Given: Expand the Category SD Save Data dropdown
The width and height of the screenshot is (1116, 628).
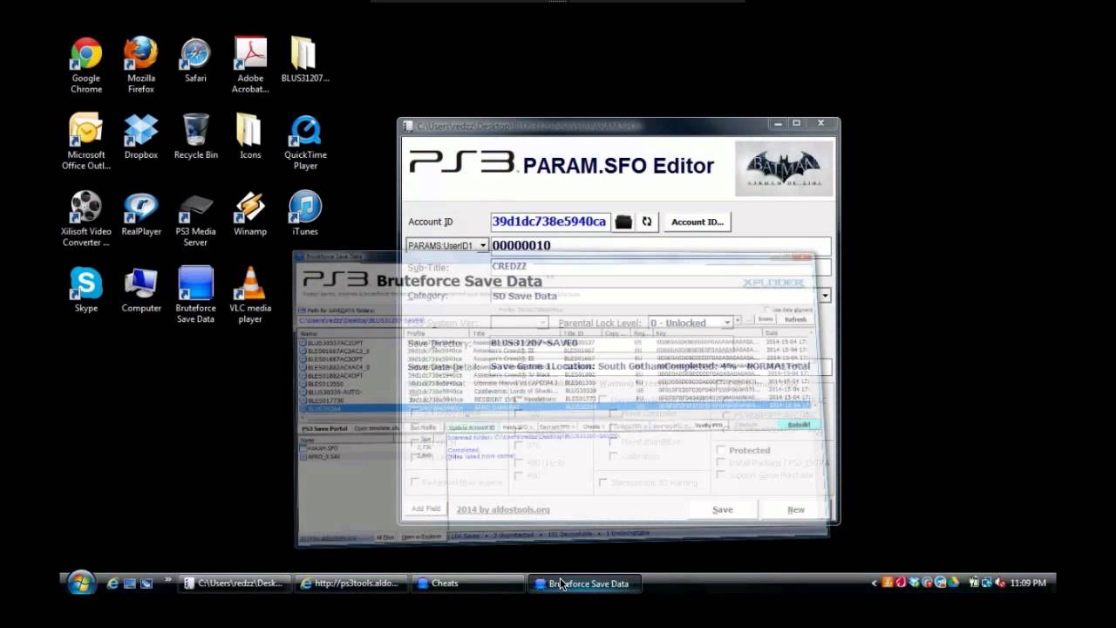Looking at the screenshot, I should click(825, 296).
